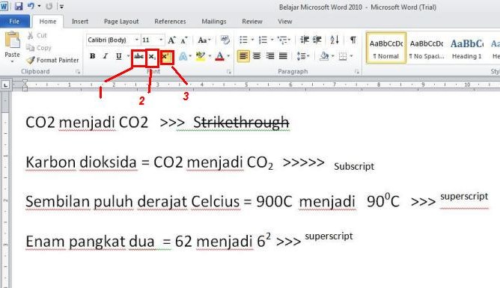Switch to the References tab

[x=170, y=22]
